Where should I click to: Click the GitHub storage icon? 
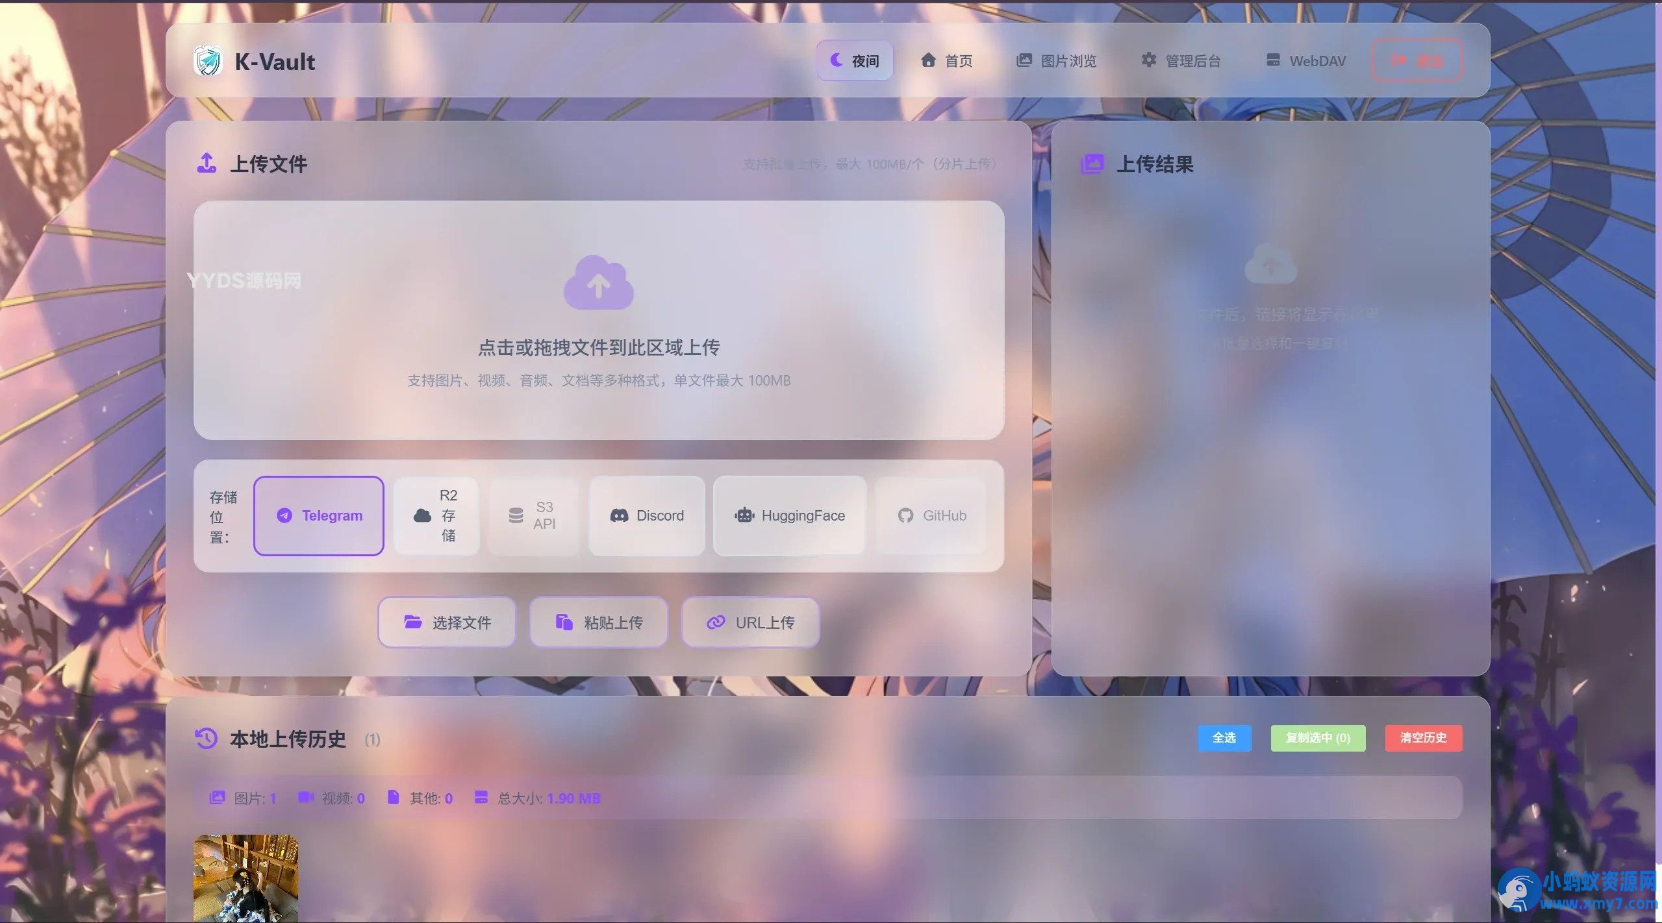tap(907, 515)
